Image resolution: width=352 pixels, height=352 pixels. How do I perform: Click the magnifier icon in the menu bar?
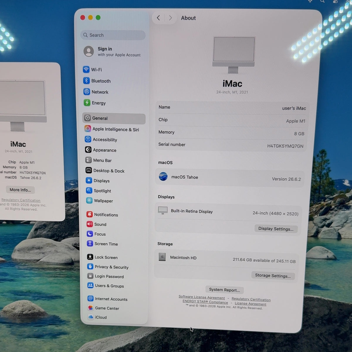tap(322, 1)
